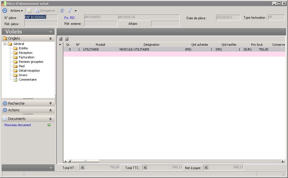288x178 pixels.
Task: Open the dropdown arrow at bottom of Volets panel
Action: [x=51, y=168]
